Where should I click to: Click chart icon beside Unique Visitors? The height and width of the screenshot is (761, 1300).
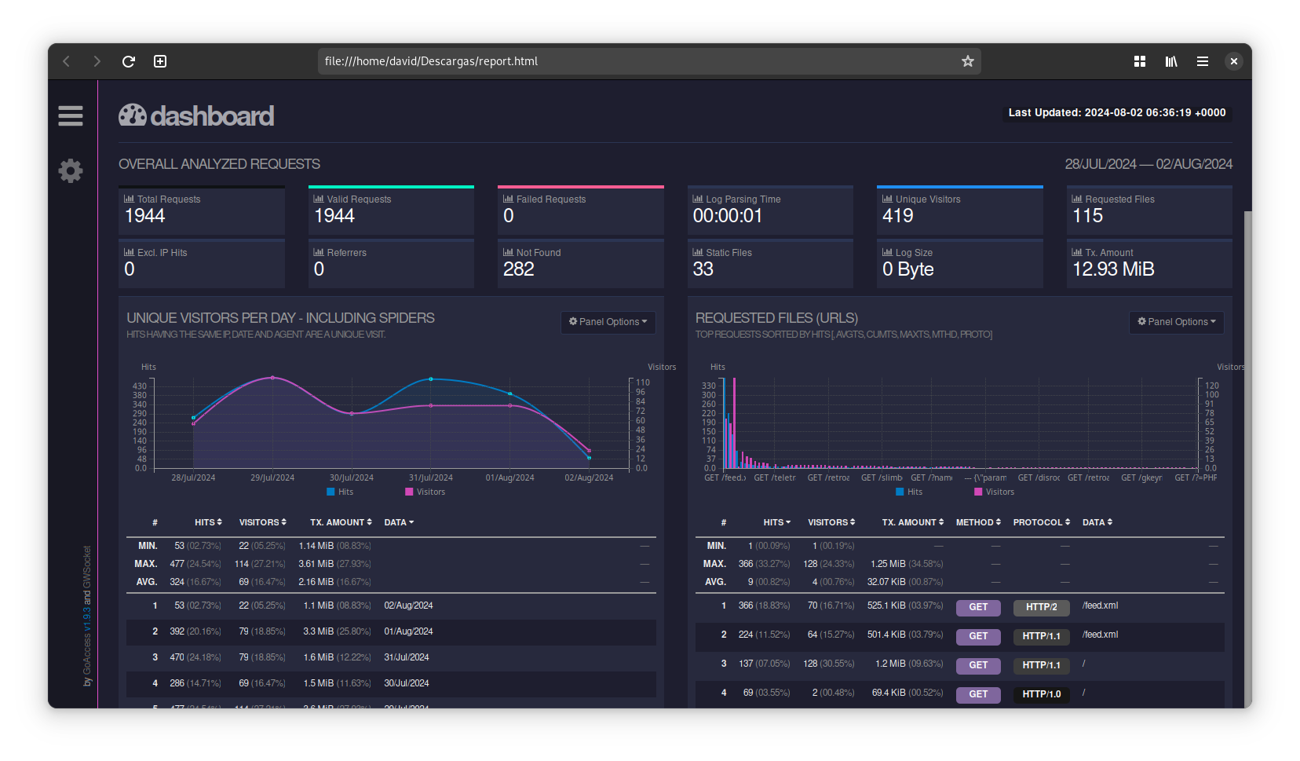pyautogui.click(x=887, y=199)
